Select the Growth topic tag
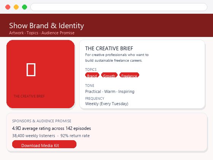 pyautogui.click(x=109, y=75)
